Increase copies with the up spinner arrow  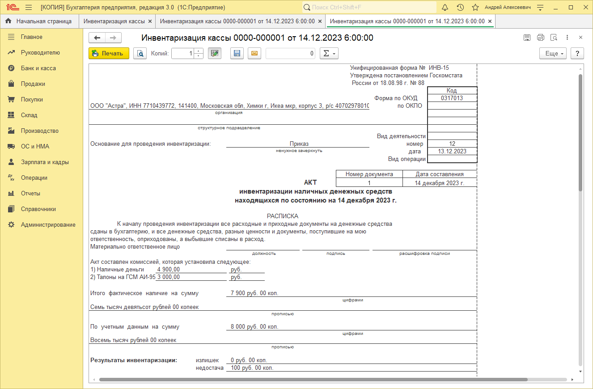(199, 51)
